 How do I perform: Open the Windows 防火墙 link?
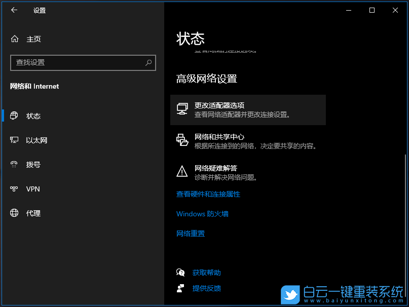(x=202, y=214)
